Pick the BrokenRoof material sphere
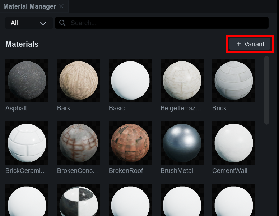The height and width of the screenshot is (216, 279). 130,143
